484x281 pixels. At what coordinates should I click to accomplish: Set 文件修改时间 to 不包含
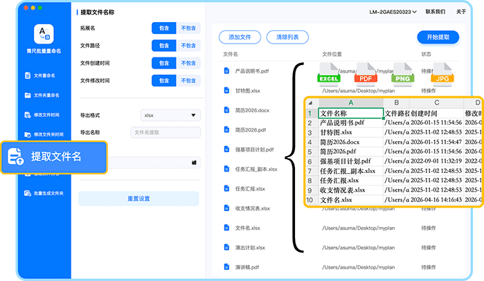(x=188, y=81)
